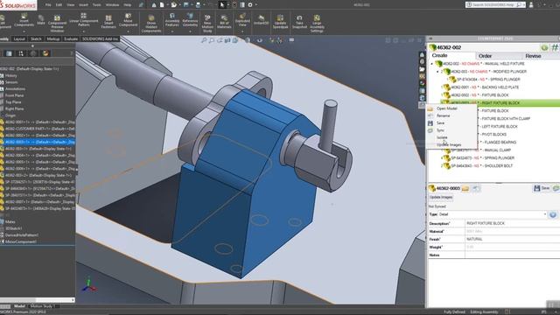This screenshot has height=315, width=560.
Task: Select Mates folder in feature tree
Action: (x=10, y=221)
